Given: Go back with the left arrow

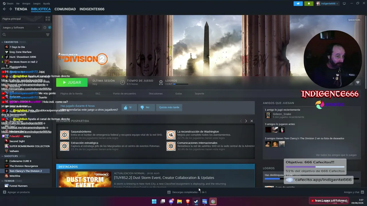Looking at the screenshot, I should coord(4,9).
